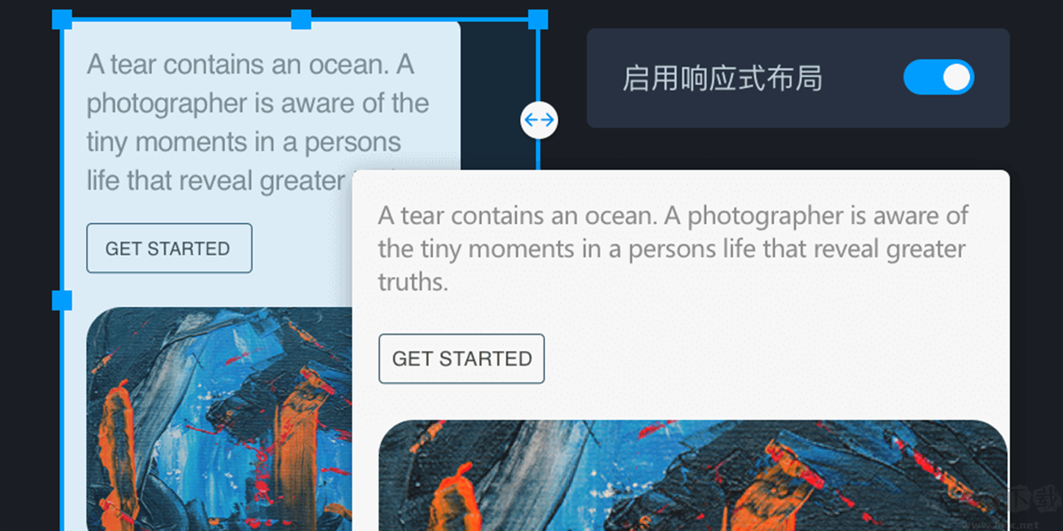This screenshot has height=531, width=1063.
Task: Toggle the 启用响应式布局 switch off
Action: click(938, 78)
